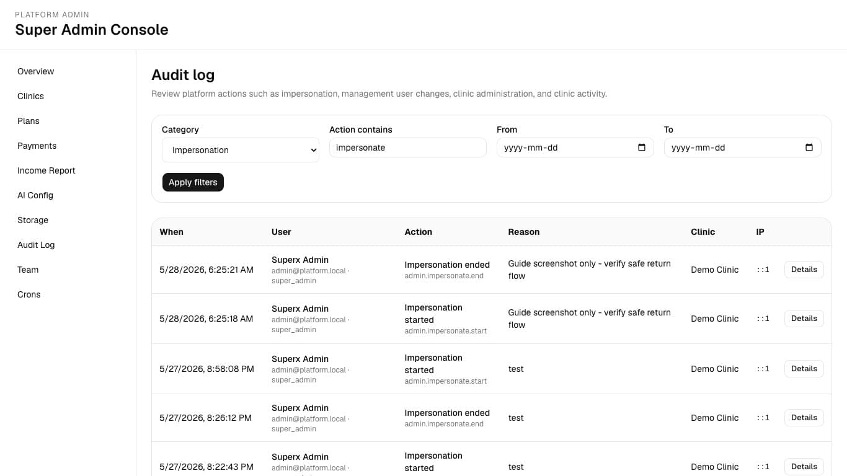Click the Reason column header

coord(524,232)
